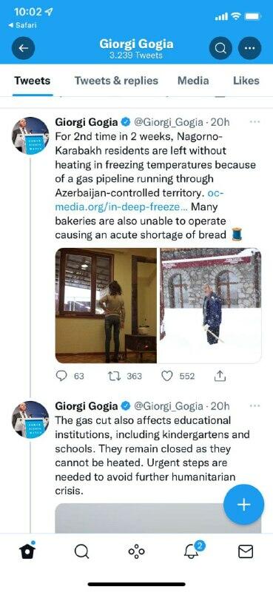Open search from the profile header
273x592 pixels.
tap(220, 48)
